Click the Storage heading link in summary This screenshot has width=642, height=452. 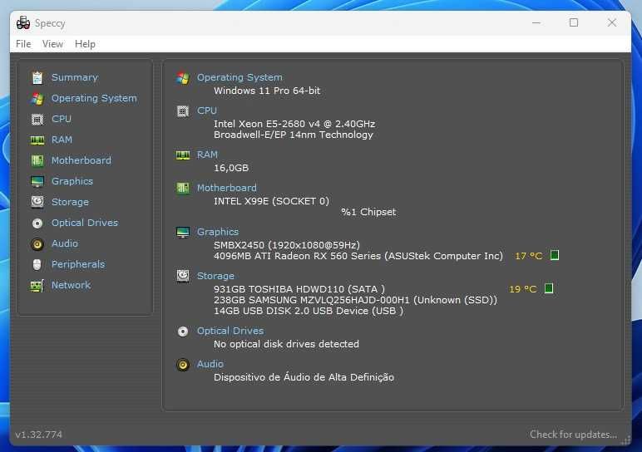215,276
